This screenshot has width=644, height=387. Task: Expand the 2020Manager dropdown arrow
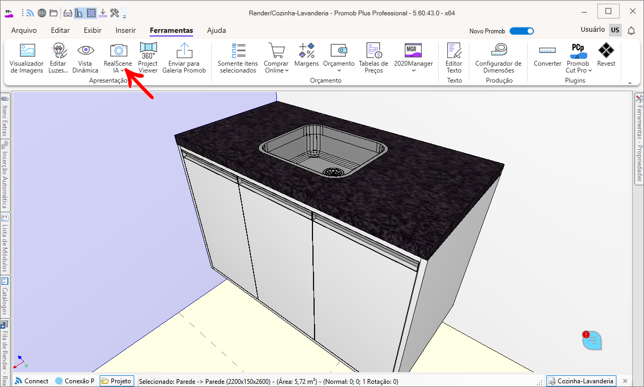coord(414,70)
